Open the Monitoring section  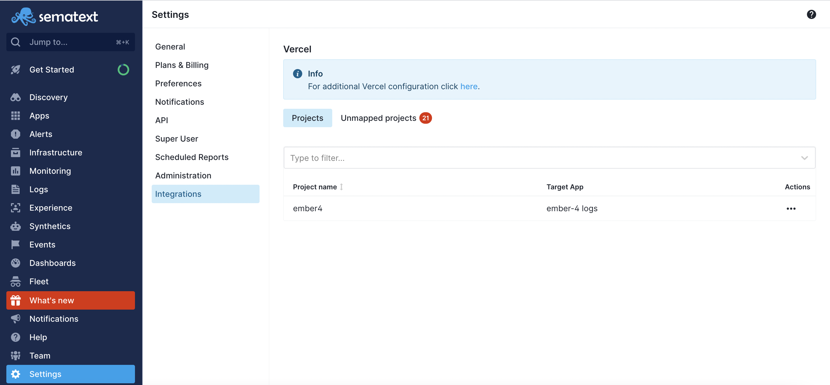coord(50,171)
